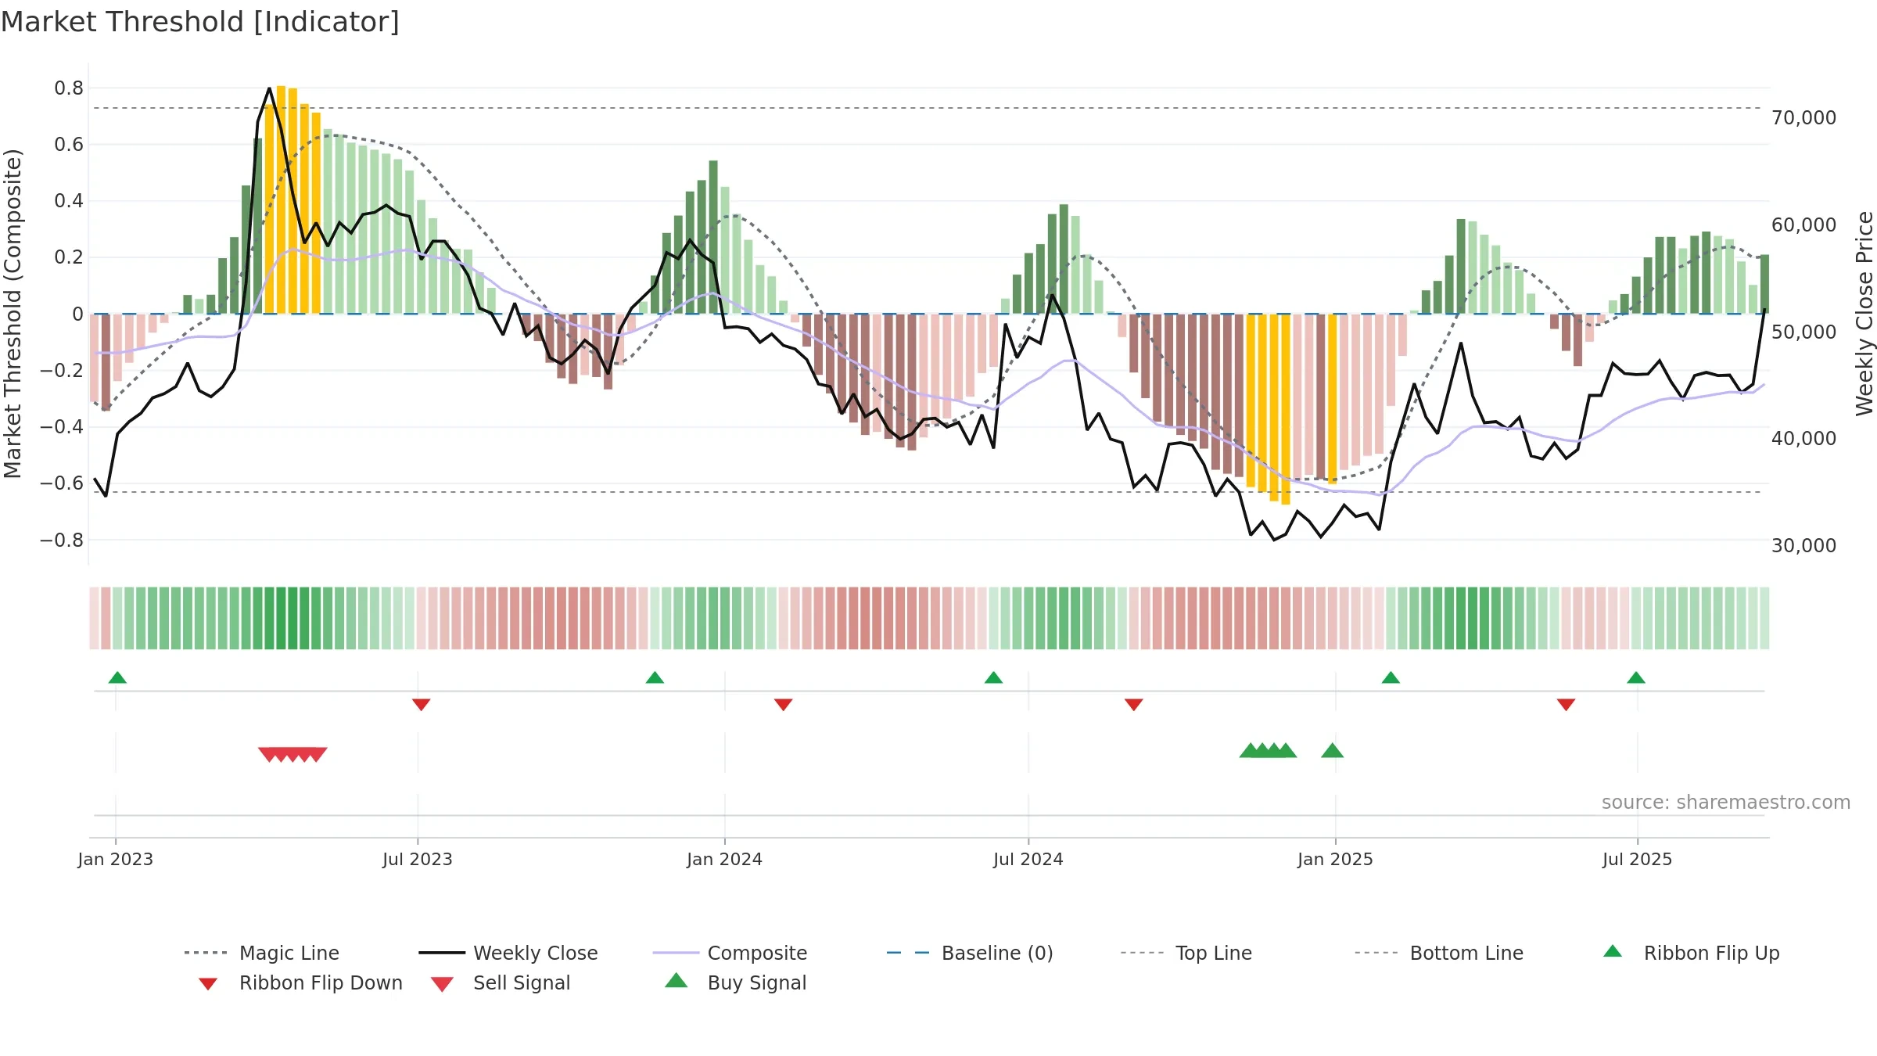Screen dimensions: 1877x1056
Task: Click the 50,000 right axis tick label
Action: (1804, 332)
